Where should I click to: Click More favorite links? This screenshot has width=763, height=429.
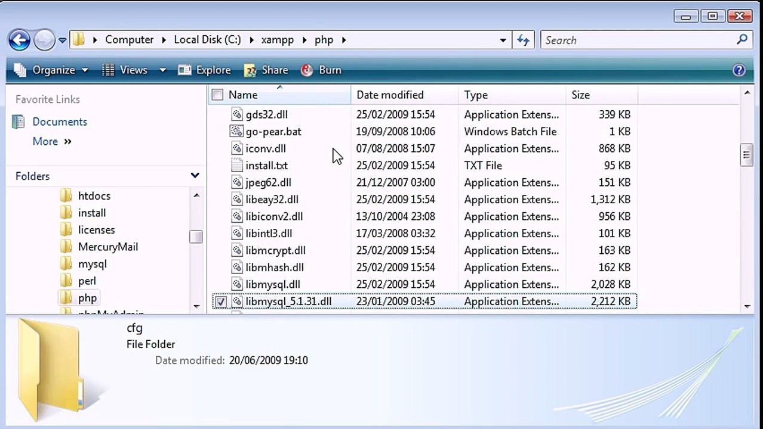pos(52,141)
